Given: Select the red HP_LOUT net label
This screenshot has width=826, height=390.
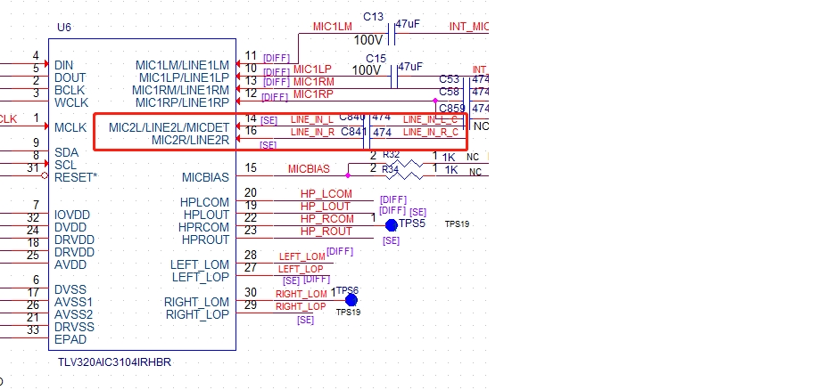Looking at the screenshot, I should [x=325, y=207].
